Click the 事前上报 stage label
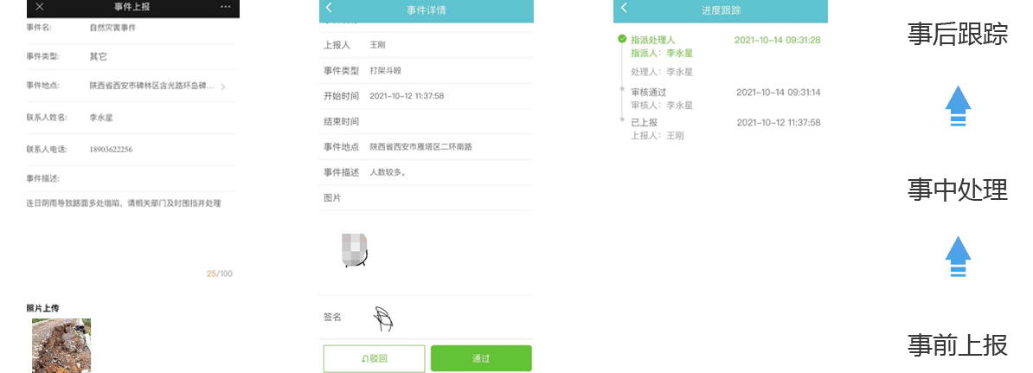 click(x=958, y=344)
